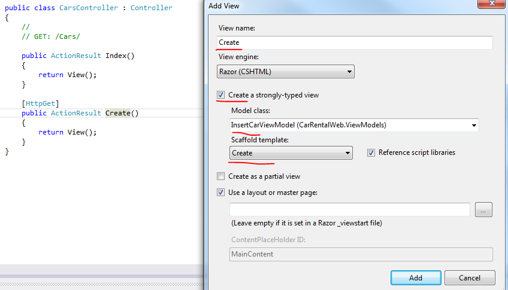Open the View engine dropdown

pyautogui.click(x=286, y=72)
